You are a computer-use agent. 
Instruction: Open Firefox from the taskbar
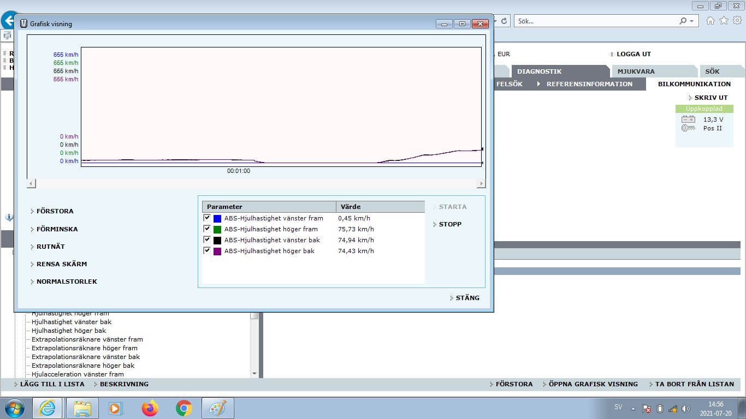(150, 408)
